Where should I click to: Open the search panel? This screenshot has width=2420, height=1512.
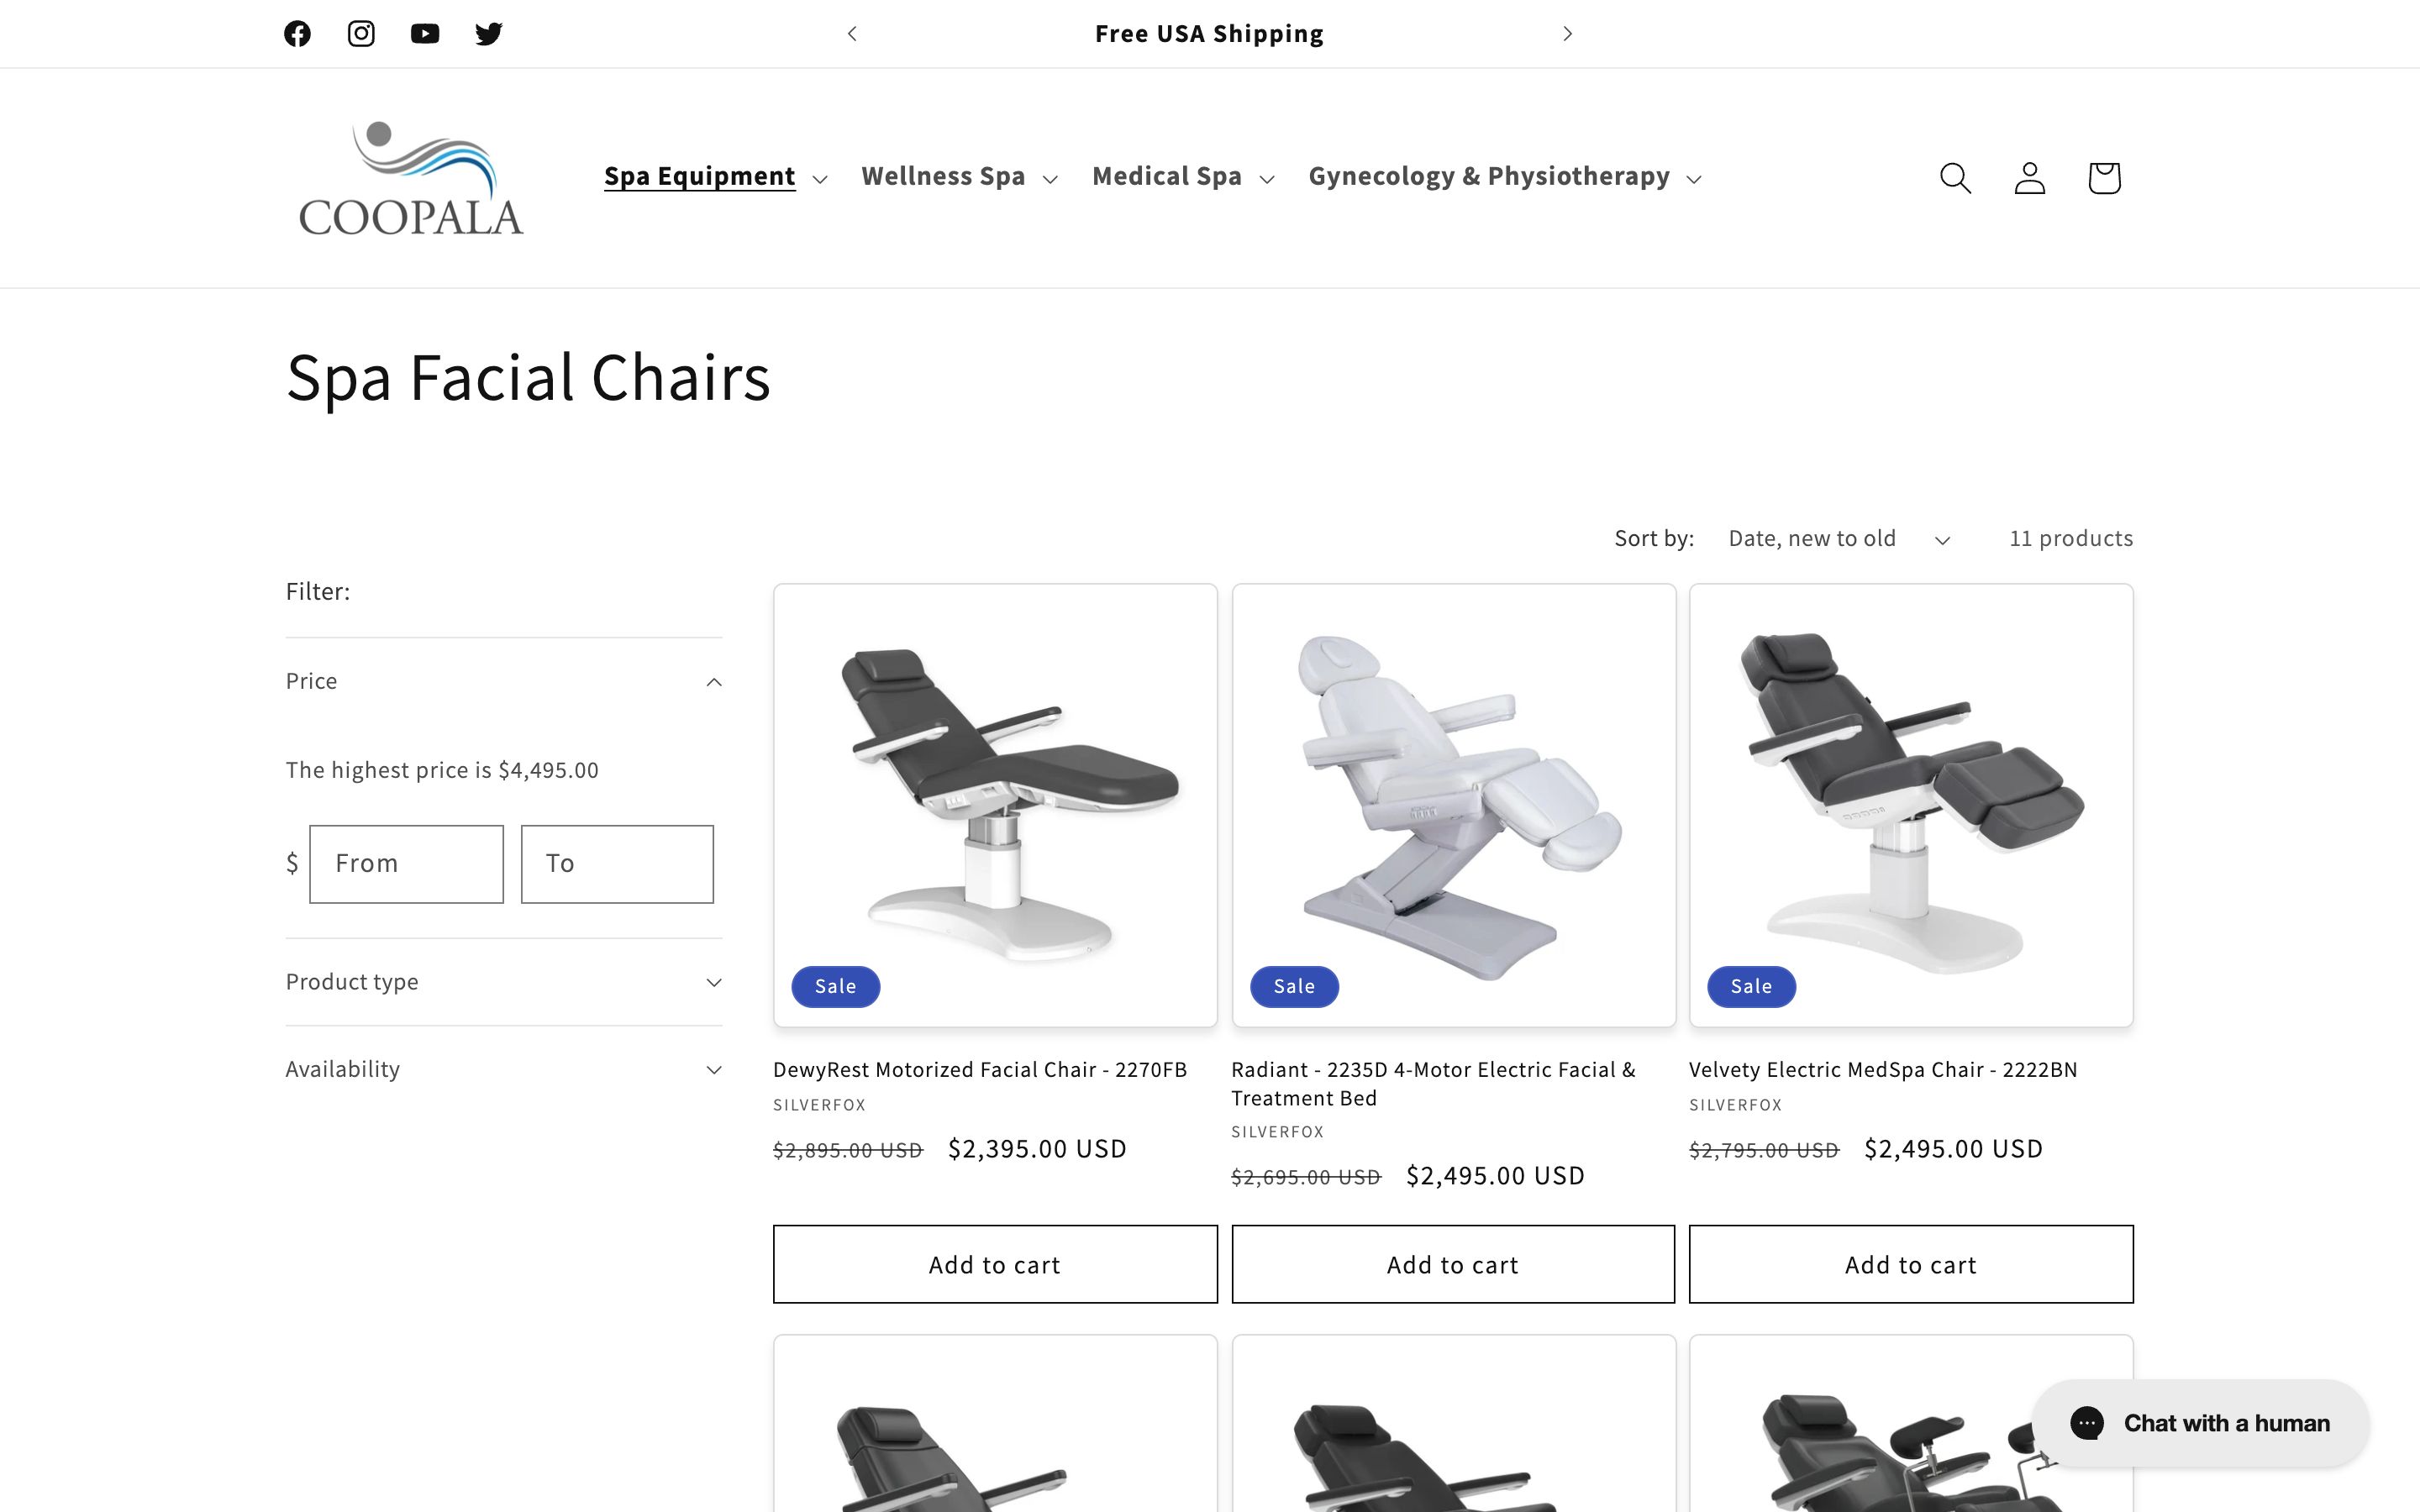1956,177
